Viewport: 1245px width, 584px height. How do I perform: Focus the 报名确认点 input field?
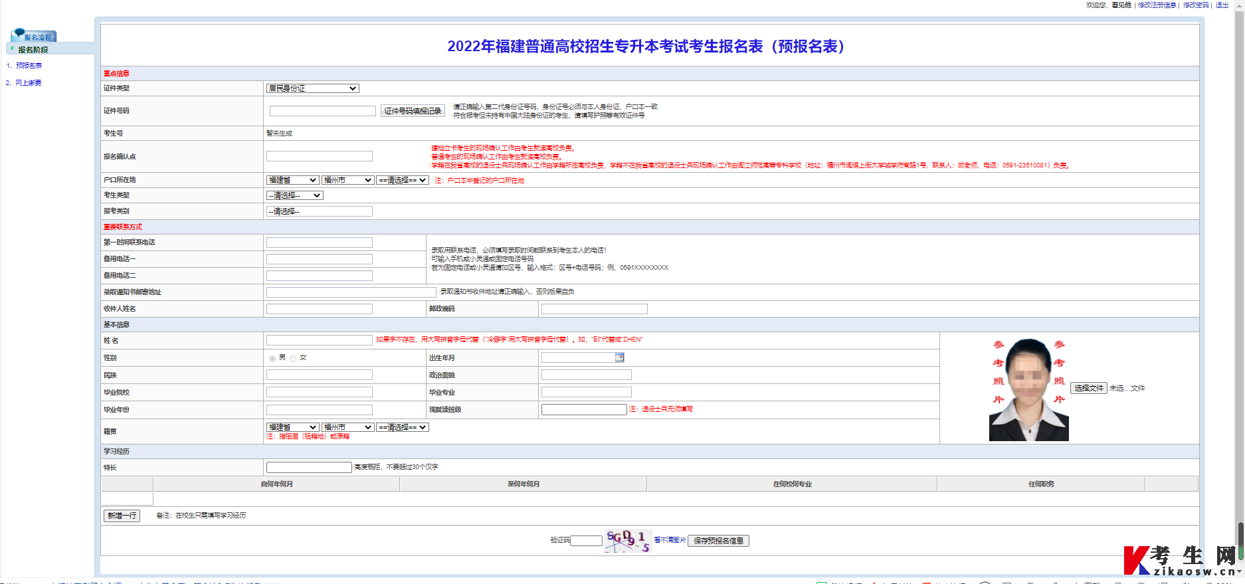tap(320, 156)
